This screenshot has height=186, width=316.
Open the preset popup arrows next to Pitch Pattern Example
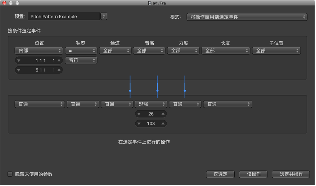104,16
